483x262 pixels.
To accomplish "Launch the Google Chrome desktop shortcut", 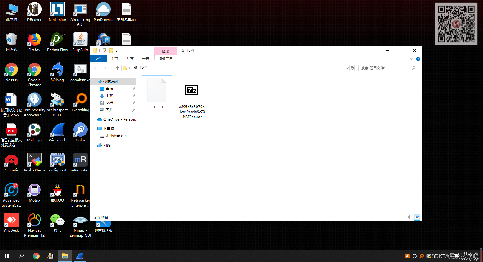I will [34, 75].
